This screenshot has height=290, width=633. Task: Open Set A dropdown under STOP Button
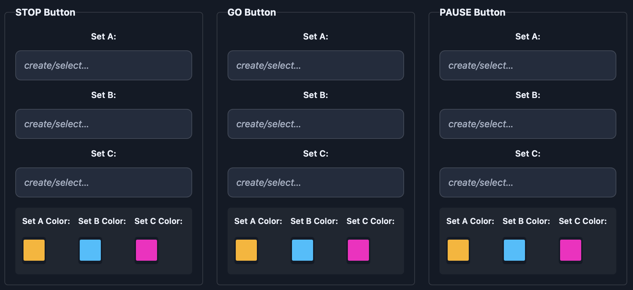[x=104, y=65]
